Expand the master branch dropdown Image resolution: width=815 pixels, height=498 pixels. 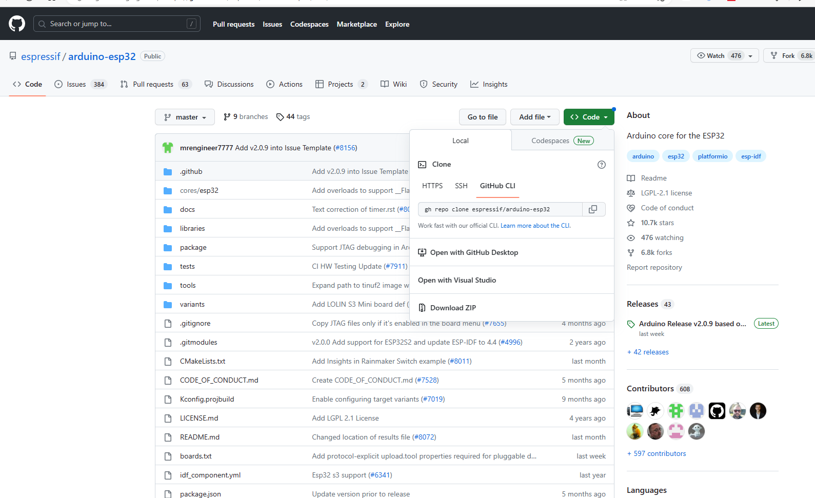(x=185, y=117)
